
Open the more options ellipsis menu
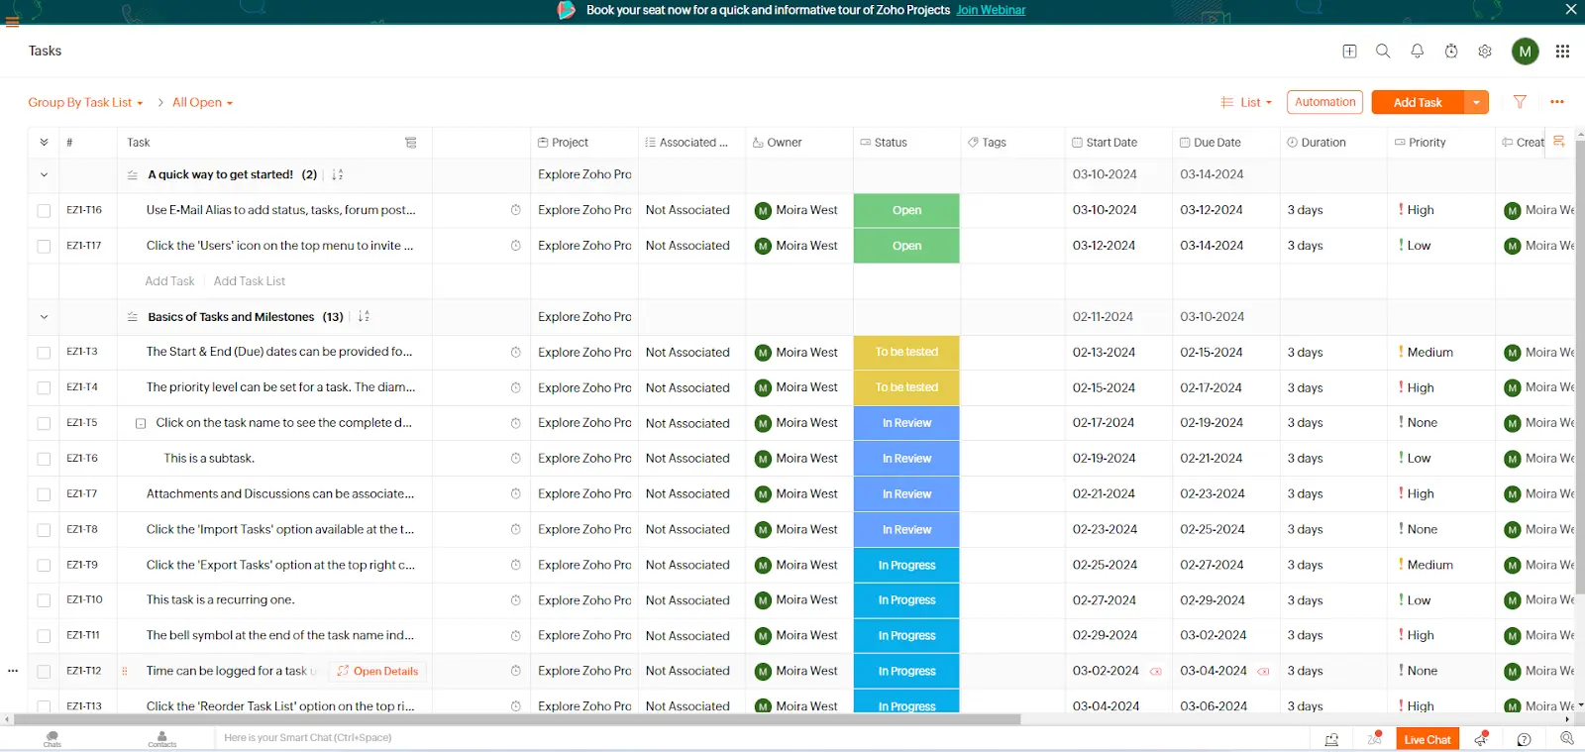1557,102
